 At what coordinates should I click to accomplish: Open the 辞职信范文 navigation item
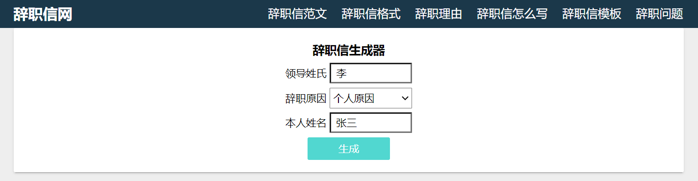click(x=297, y=14)
